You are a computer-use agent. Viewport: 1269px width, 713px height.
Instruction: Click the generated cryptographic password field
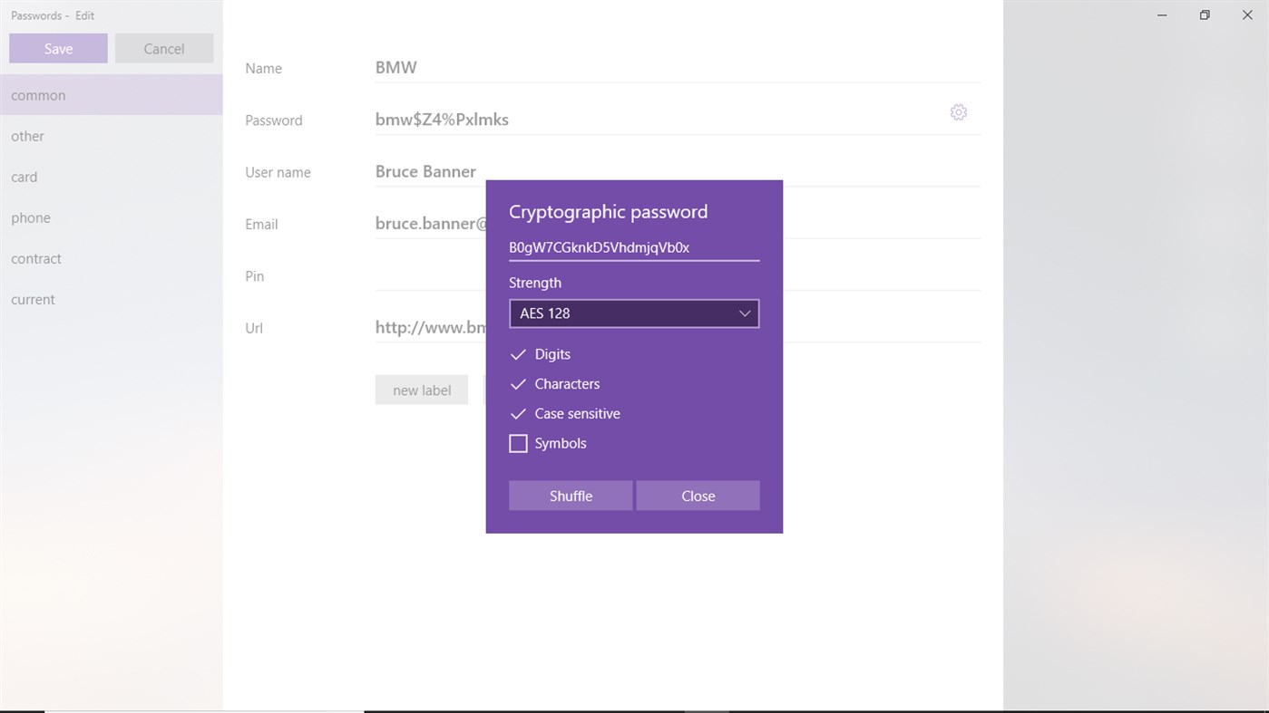(x=633, y=247)
